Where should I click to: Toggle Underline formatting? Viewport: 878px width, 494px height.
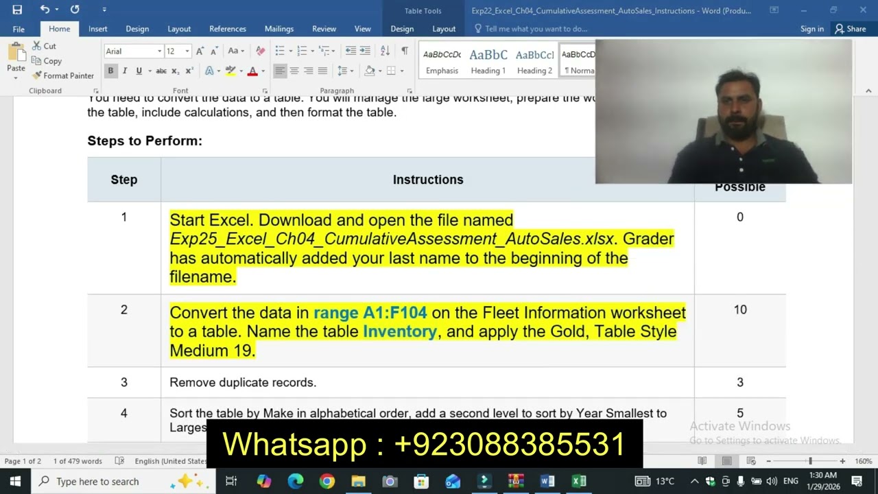click(139, 71)
